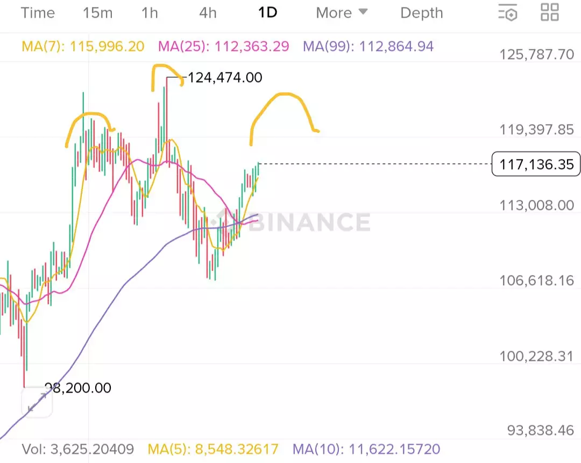Expand chart with the fullscreen arrows icon
Image resolution: width=581 pixels, height=463 pixels.
pos(37,402)
